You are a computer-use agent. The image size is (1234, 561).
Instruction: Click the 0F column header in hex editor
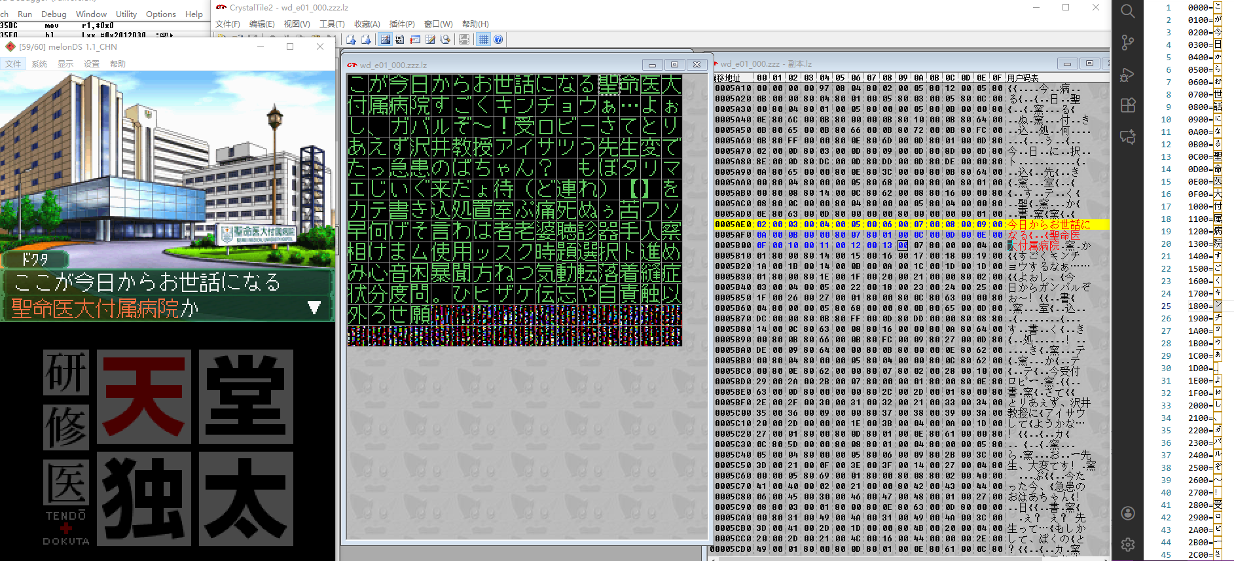click(997, 78)
